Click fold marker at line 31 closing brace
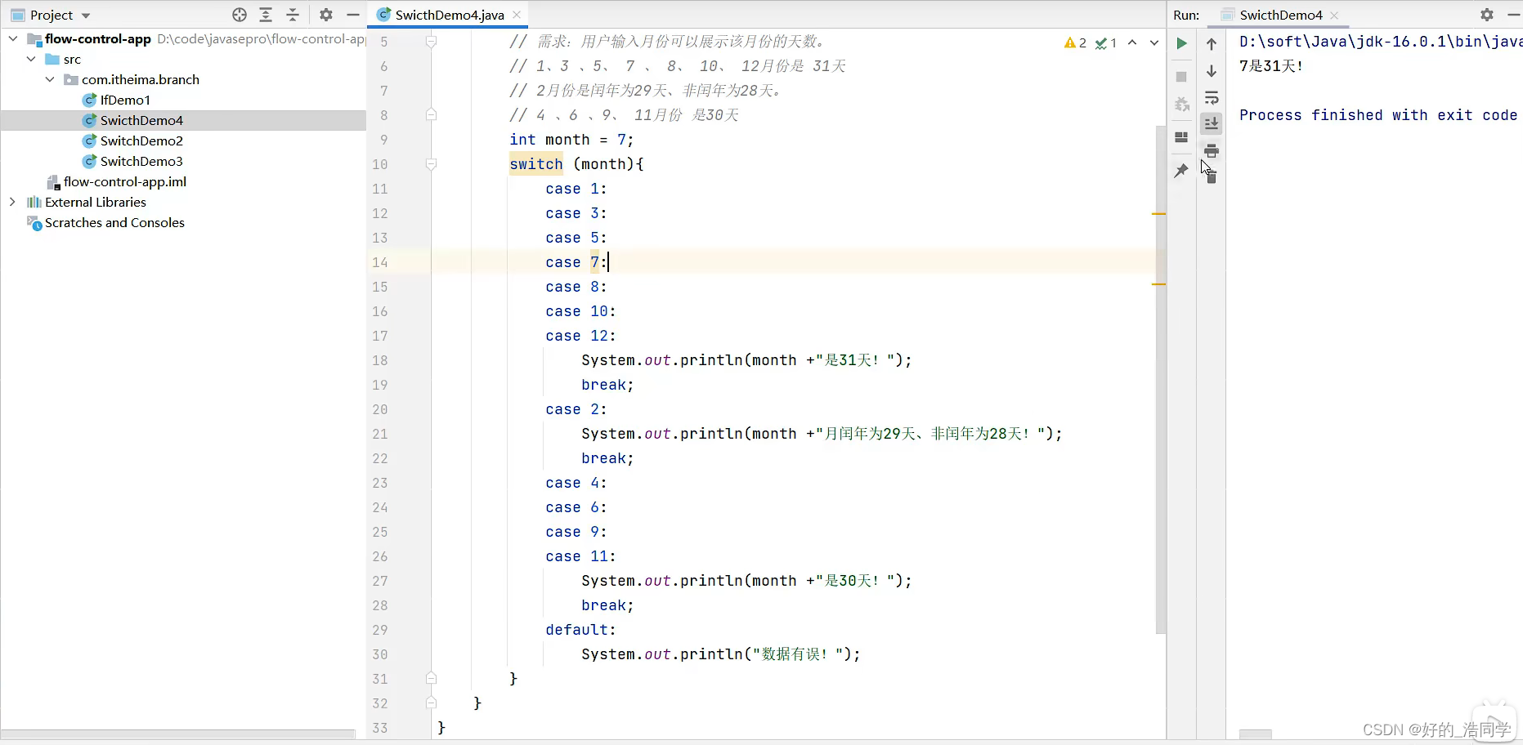 [431, 679]
